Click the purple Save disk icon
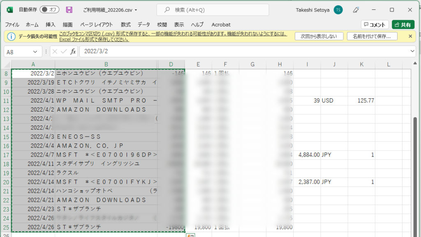This screenshot has width=421, height=237. (69, 10)
